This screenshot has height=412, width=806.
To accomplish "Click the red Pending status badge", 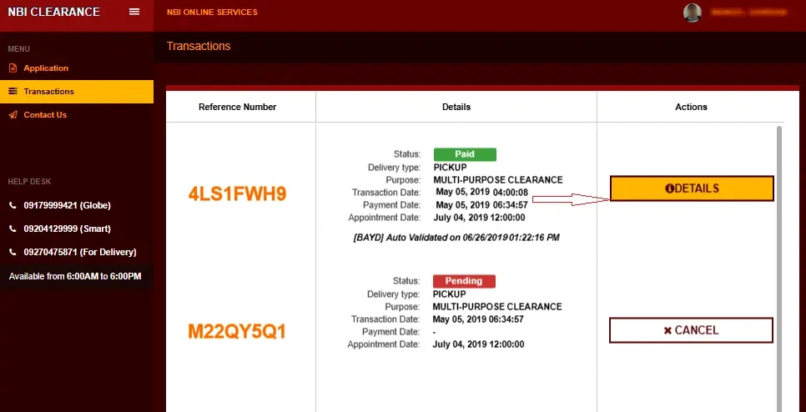I will pyautogui.click(x=464, y=281).
